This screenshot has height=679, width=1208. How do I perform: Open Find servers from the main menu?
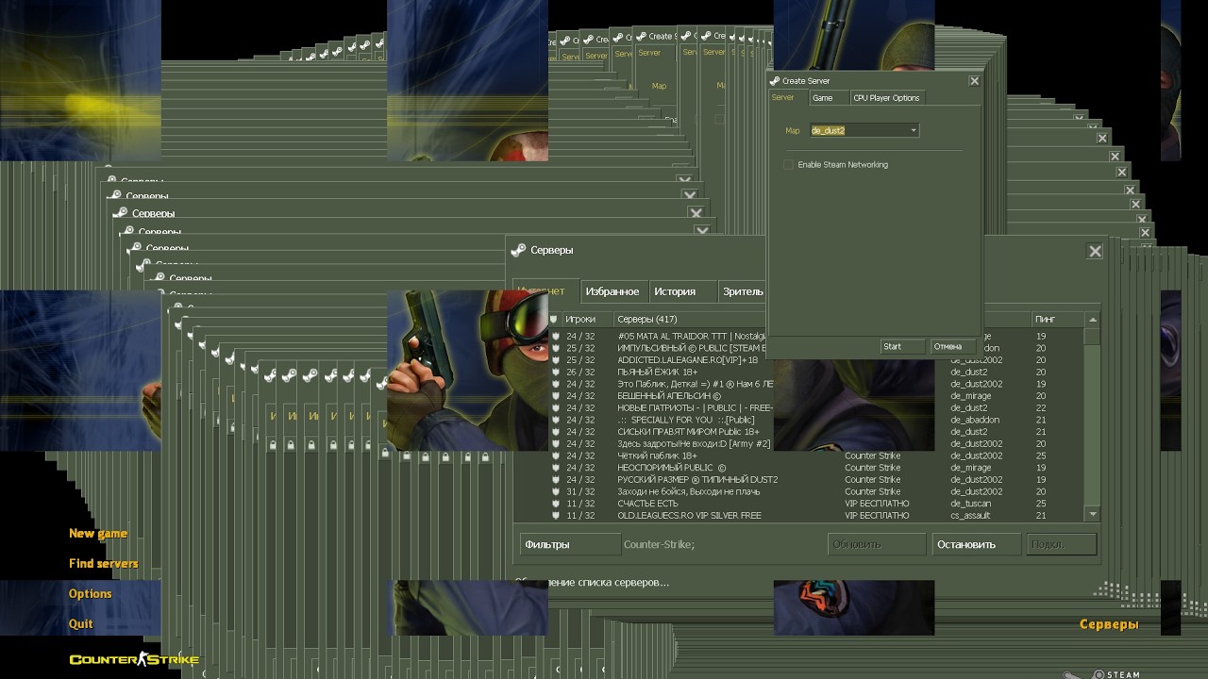[103, 564]
